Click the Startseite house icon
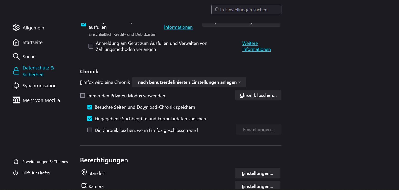Image resolution: width=399 pixels, height=190 pixels. 16,42
